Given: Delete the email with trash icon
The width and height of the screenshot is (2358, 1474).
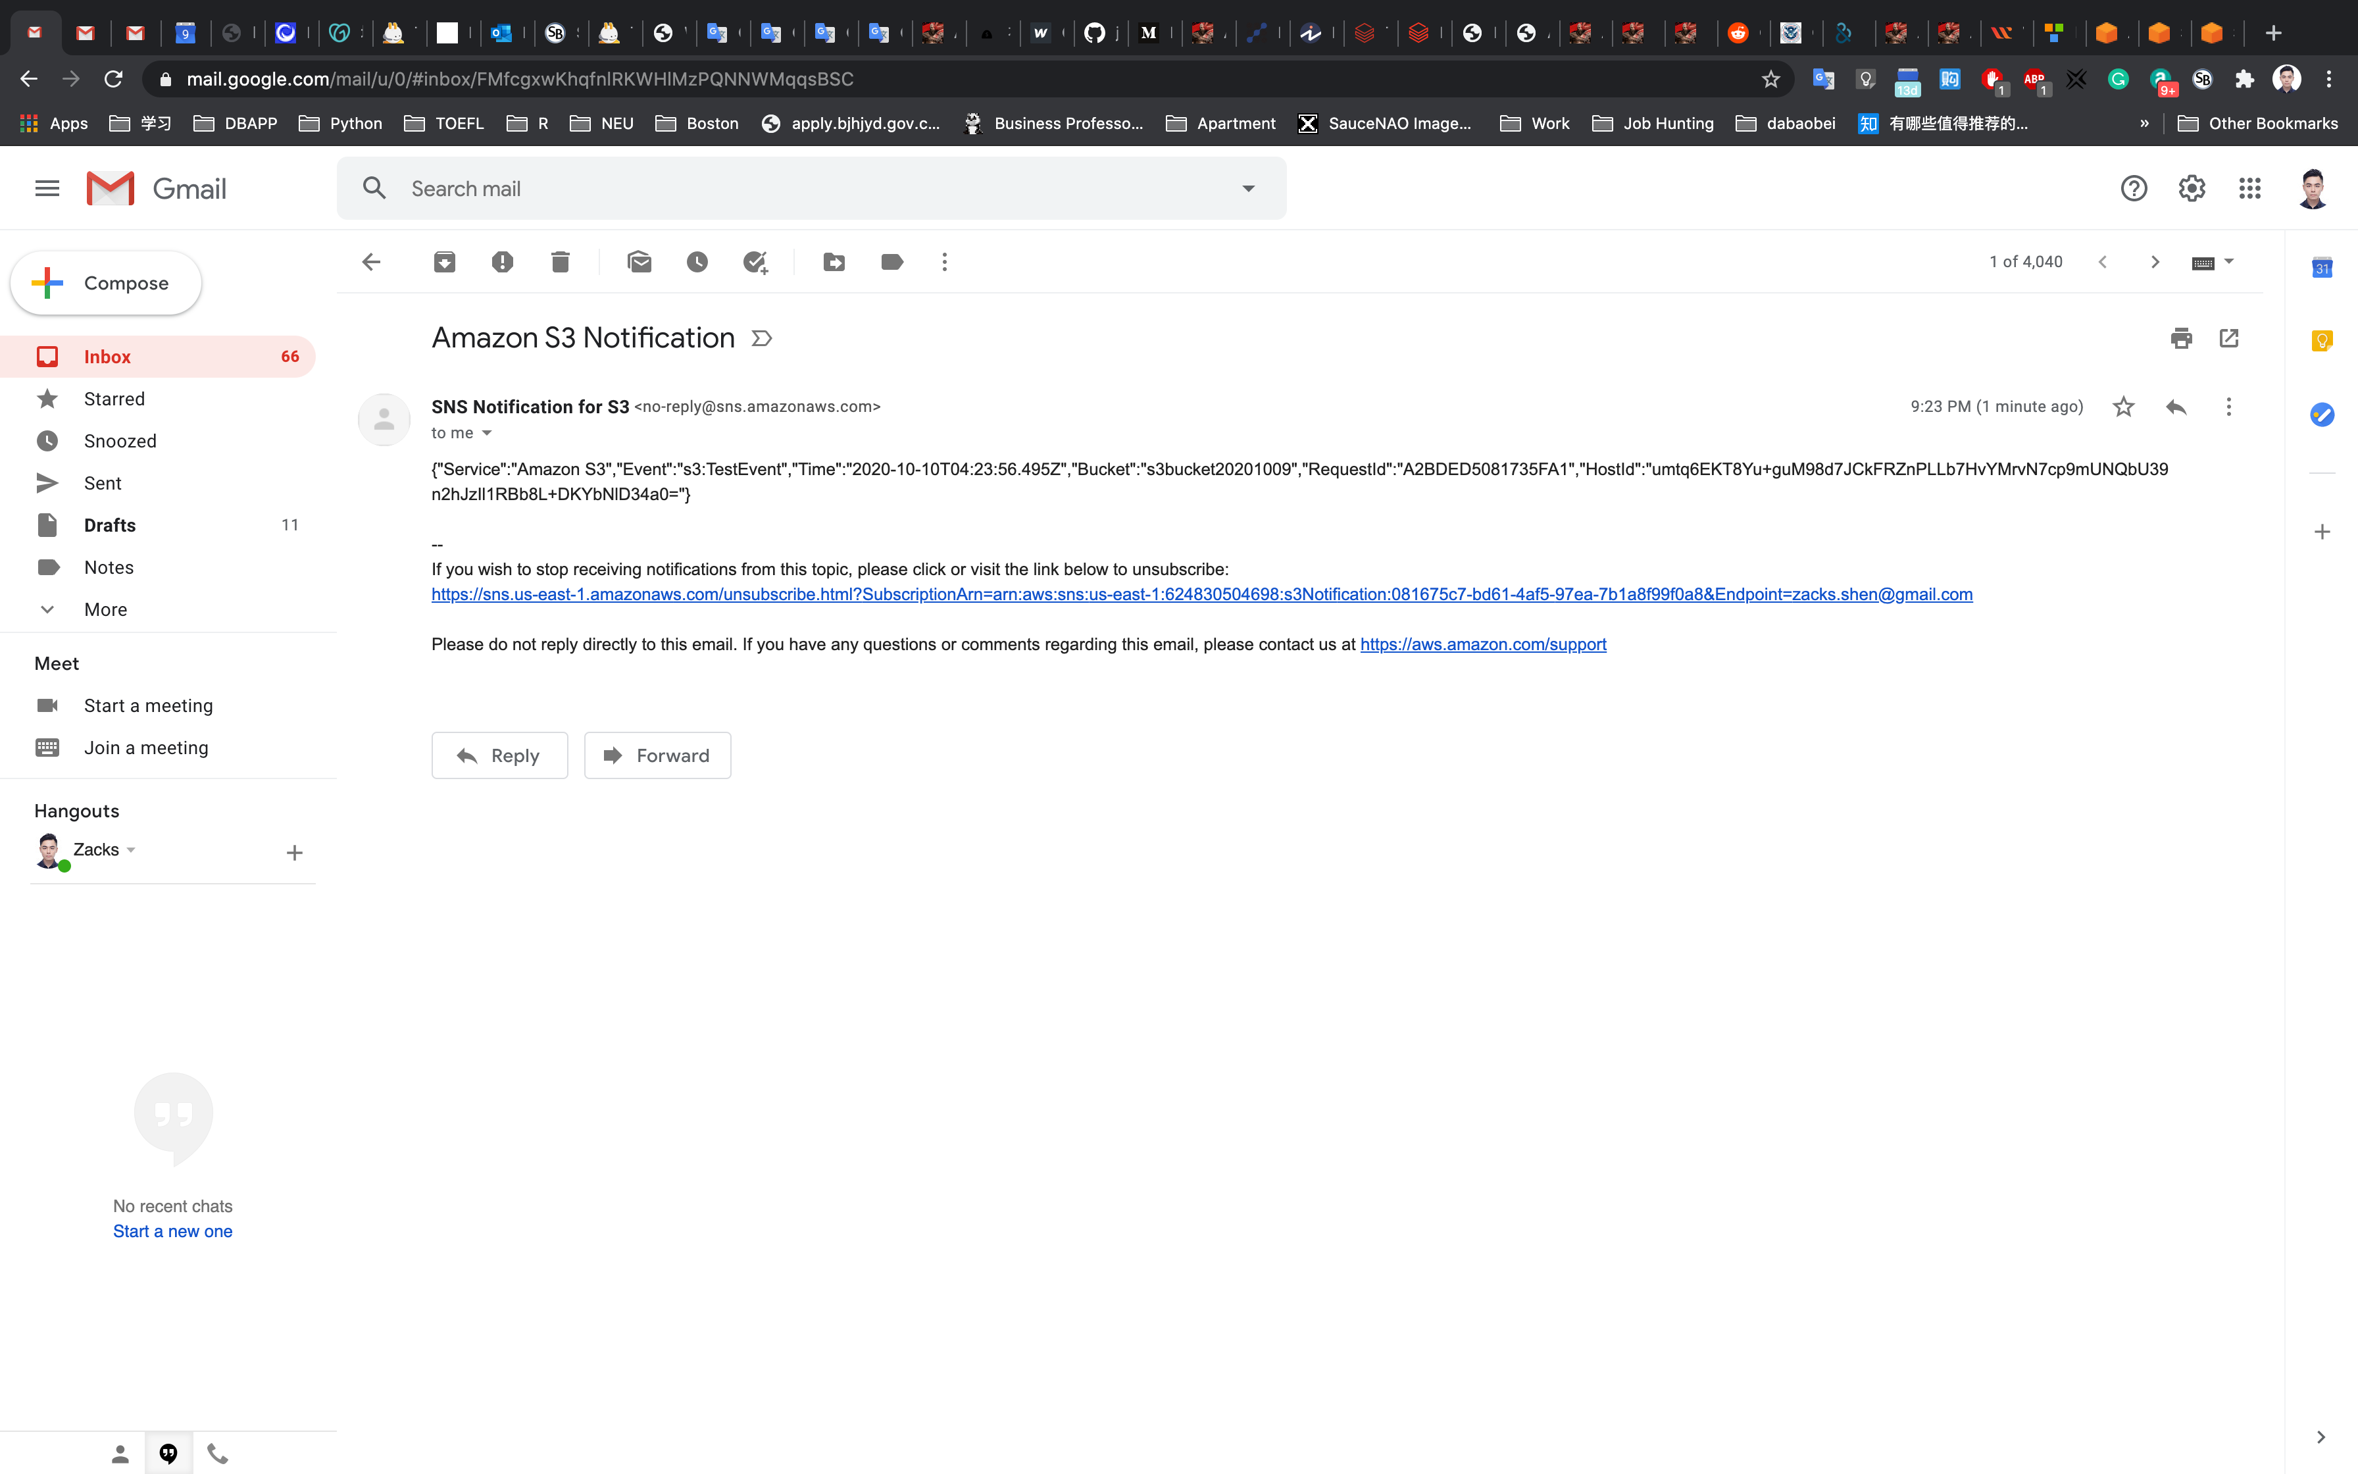Looking at the screenshot, I should pyautogui.click(x=561, y=261).
